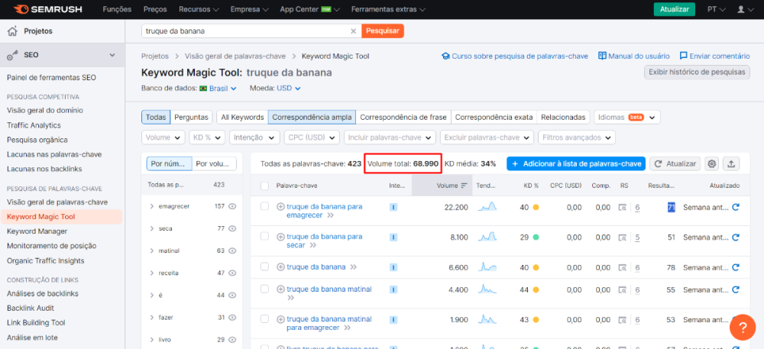Switch to the Perguntas tab
This screenshot has width=764, height=349.
[192, 118]
